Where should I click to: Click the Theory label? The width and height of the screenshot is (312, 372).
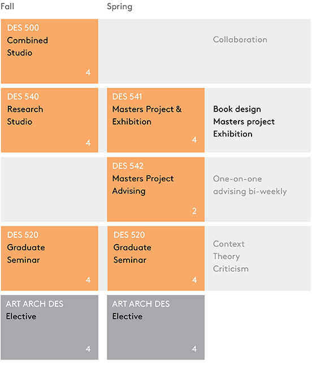tap(227, 256)
